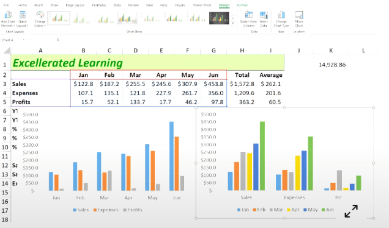The height and width of the screenshot is (228, 389).
Task: Select the Jan header cell
Action: coord(83,75)
